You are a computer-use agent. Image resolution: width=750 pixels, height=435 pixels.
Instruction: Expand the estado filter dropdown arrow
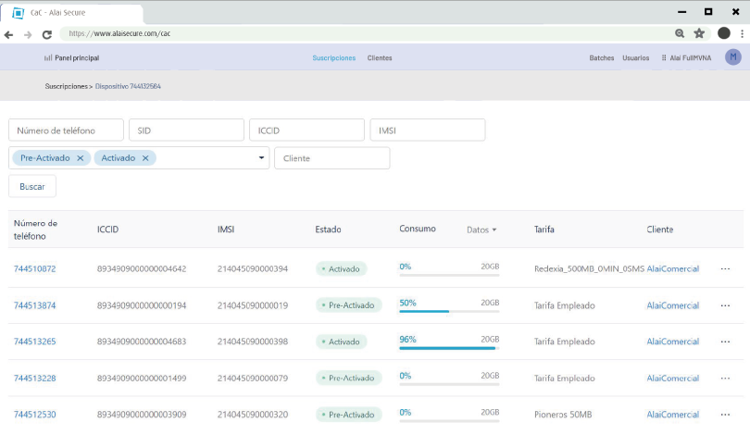click(x=261, y=157)
